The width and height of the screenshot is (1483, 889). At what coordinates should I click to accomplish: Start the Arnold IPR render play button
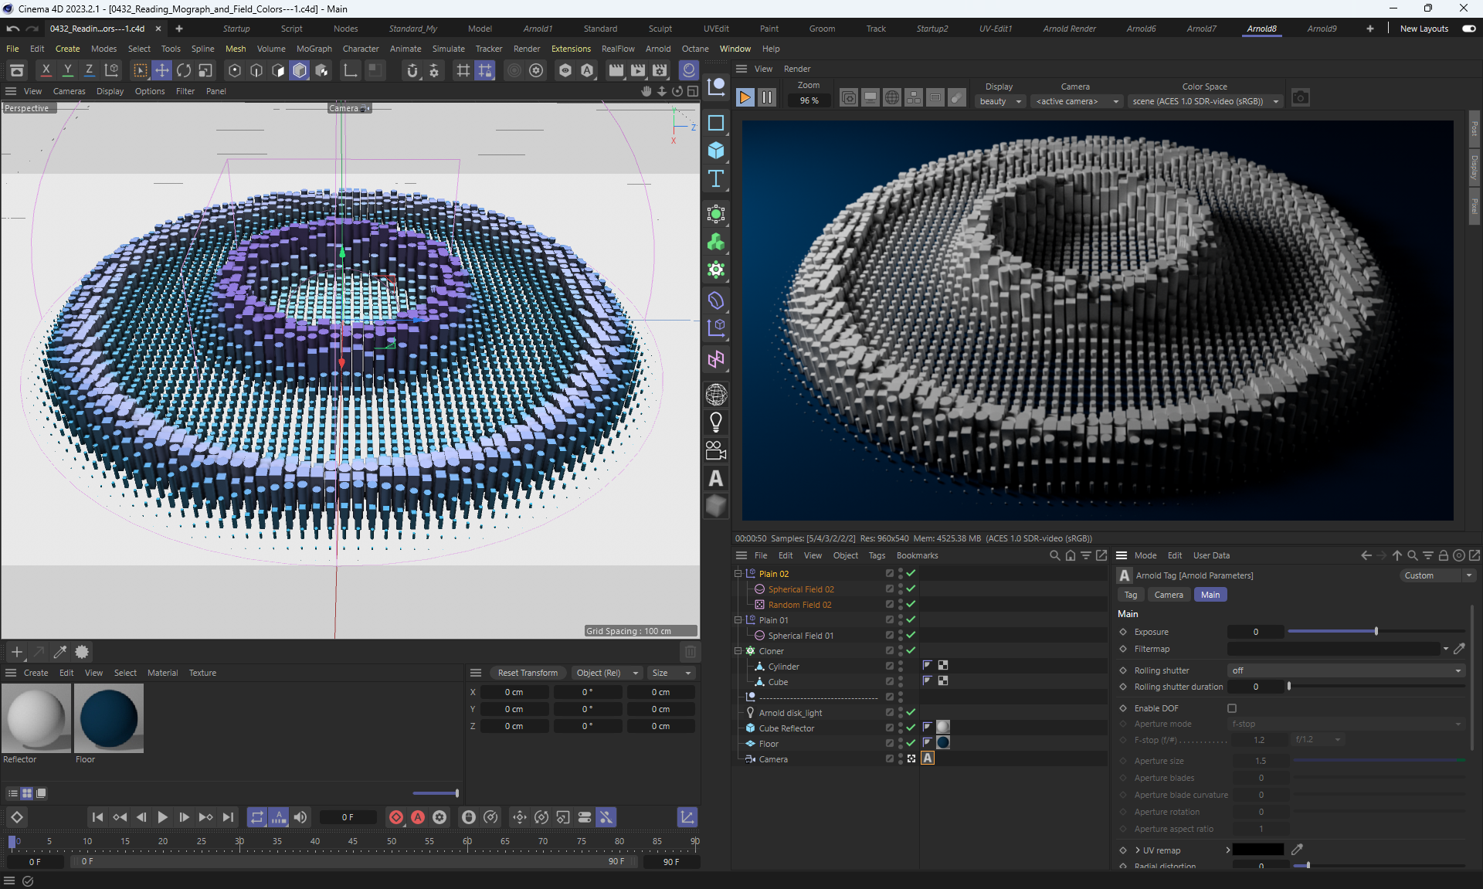pos(745,98)
